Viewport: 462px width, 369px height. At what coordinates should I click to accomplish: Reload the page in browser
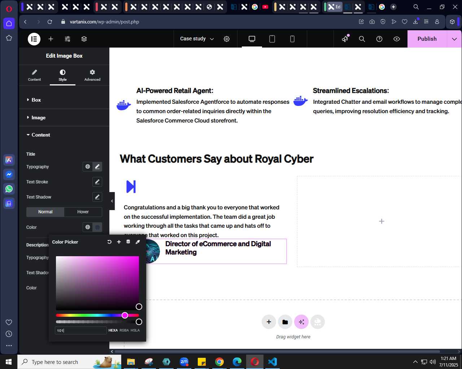50,22
